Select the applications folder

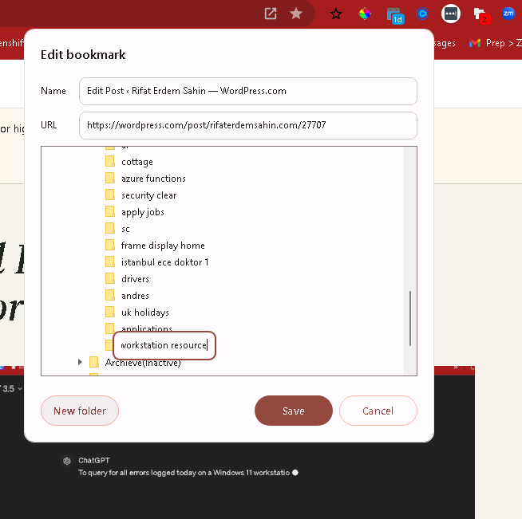(147, 328)
